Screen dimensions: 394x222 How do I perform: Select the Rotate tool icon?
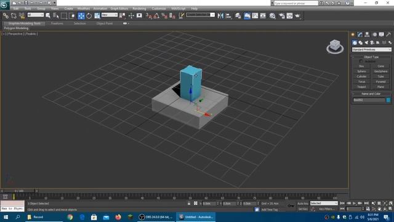click(89, 16)
